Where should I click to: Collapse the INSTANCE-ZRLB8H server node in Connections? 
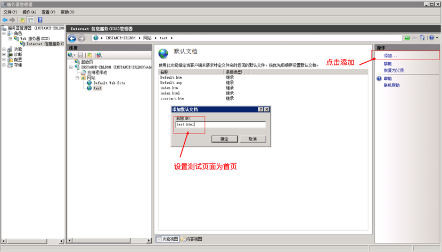[x=71, y=67]
